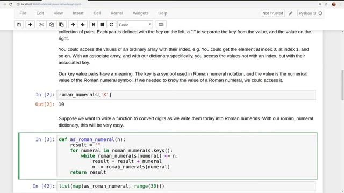
Task: Click the In [2]: prompt
Action: point(45,95)
